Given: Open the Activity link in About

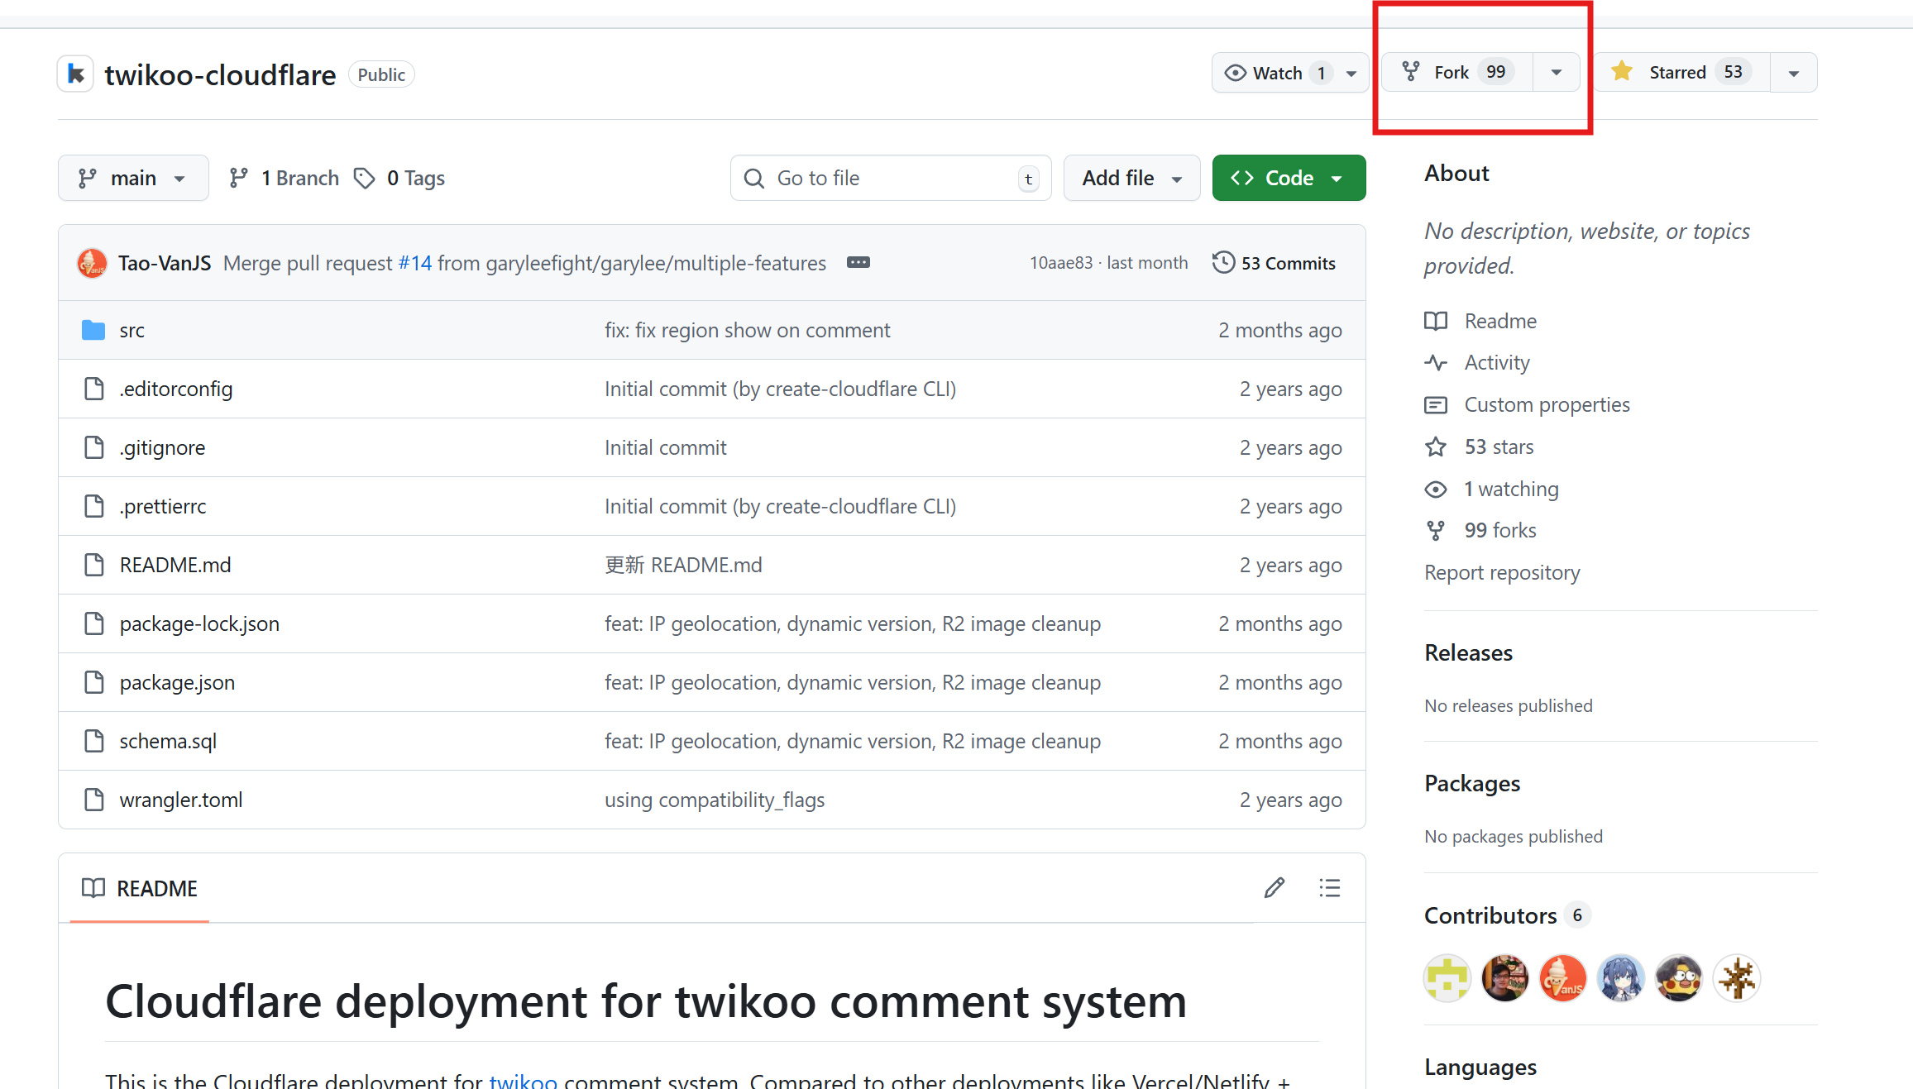Looking at the screenshot, I should [1496, 362].
